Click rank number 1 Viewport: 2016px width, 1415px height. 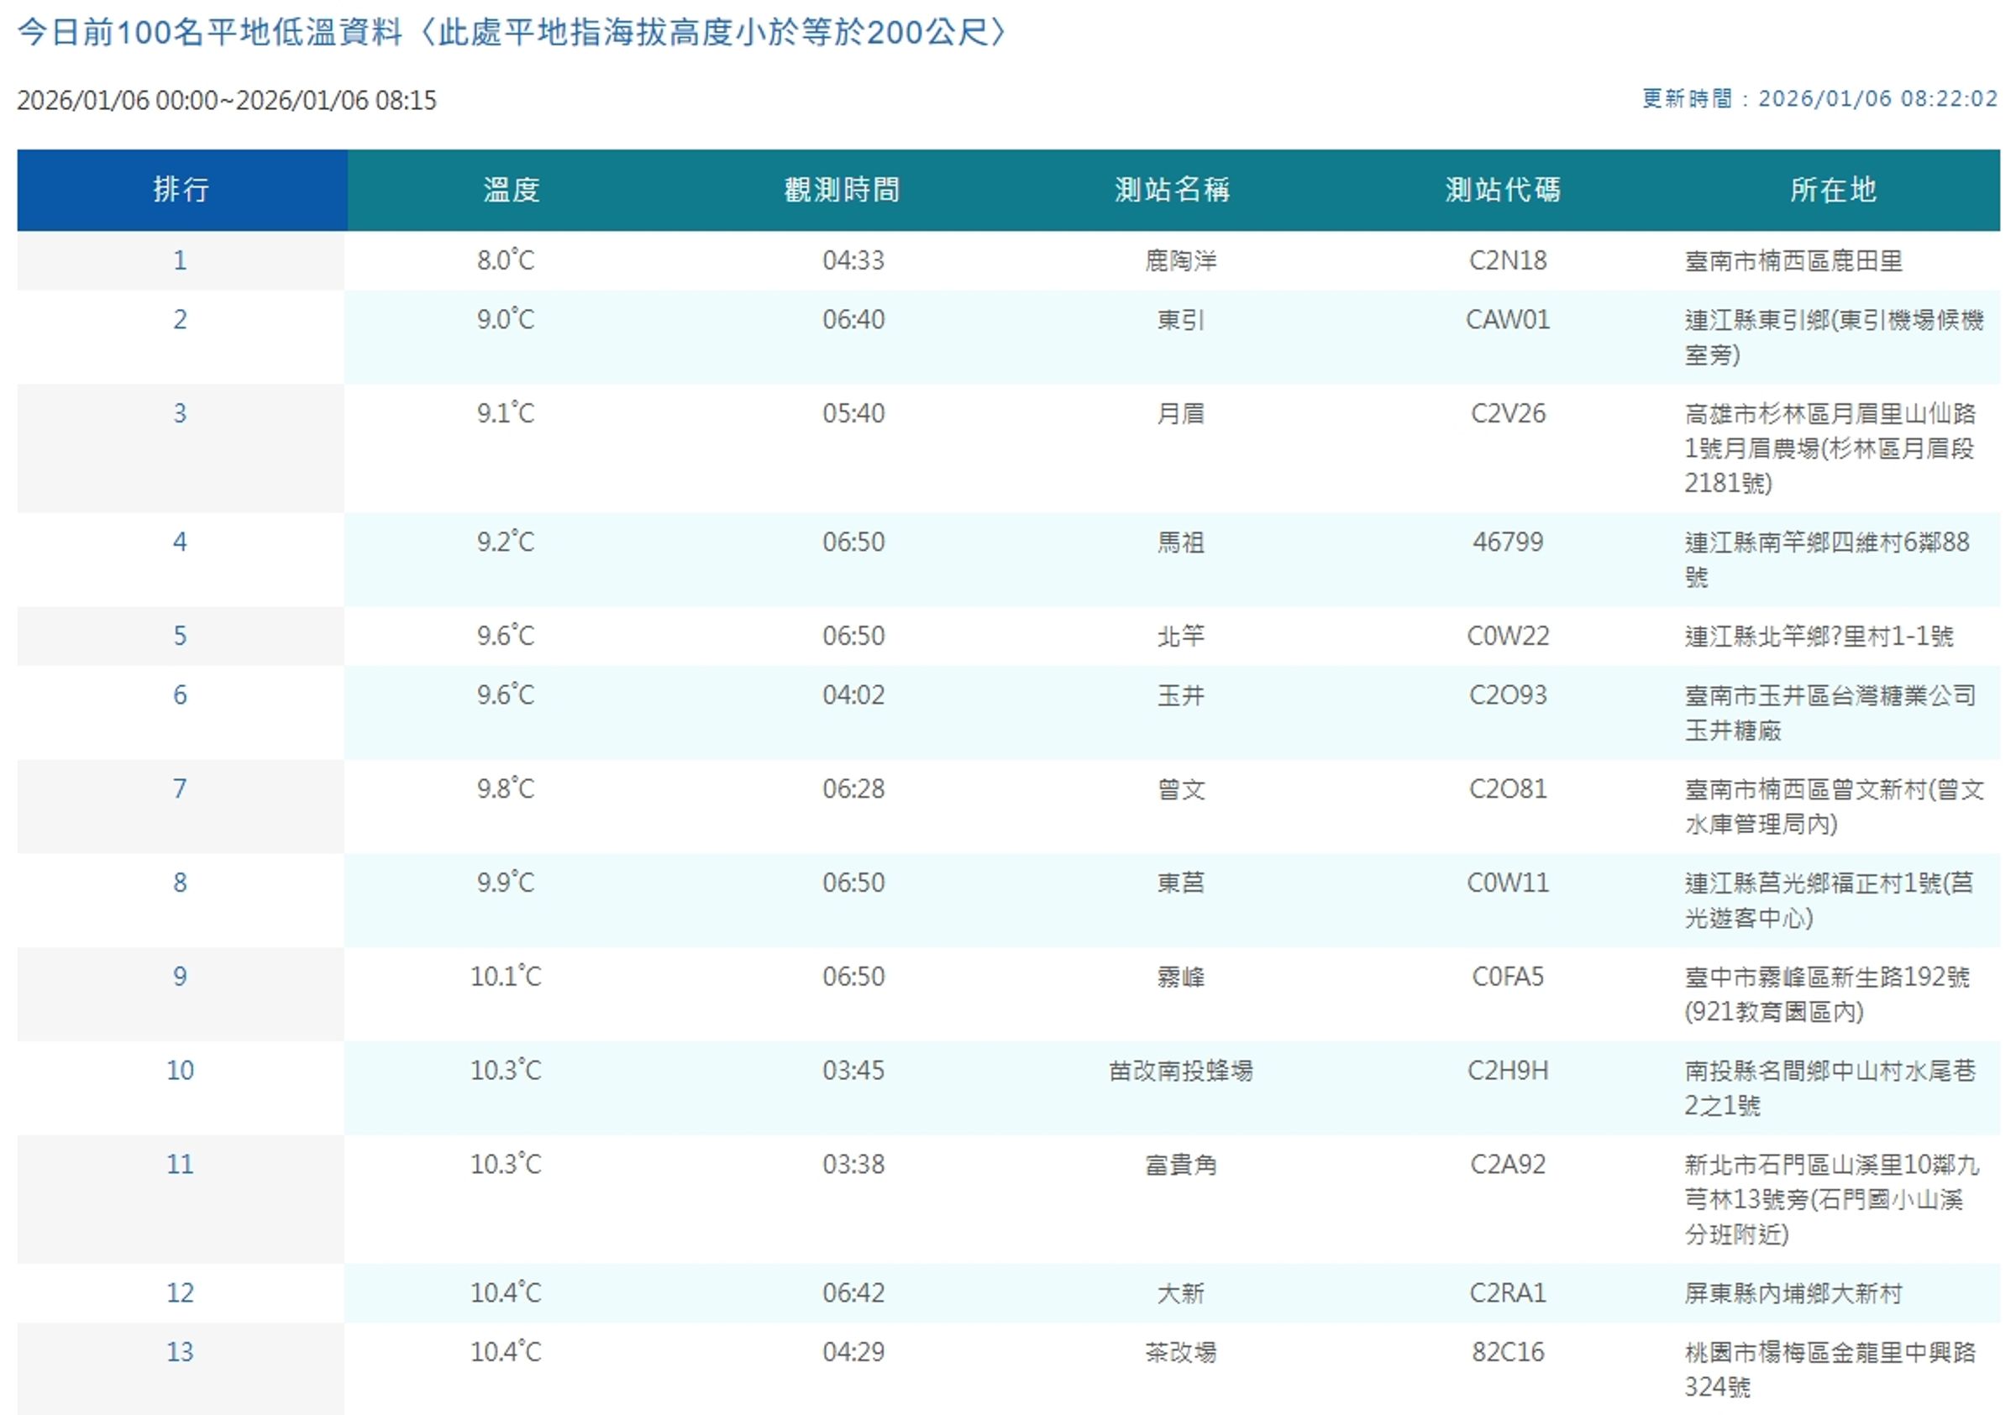point(180,260)
